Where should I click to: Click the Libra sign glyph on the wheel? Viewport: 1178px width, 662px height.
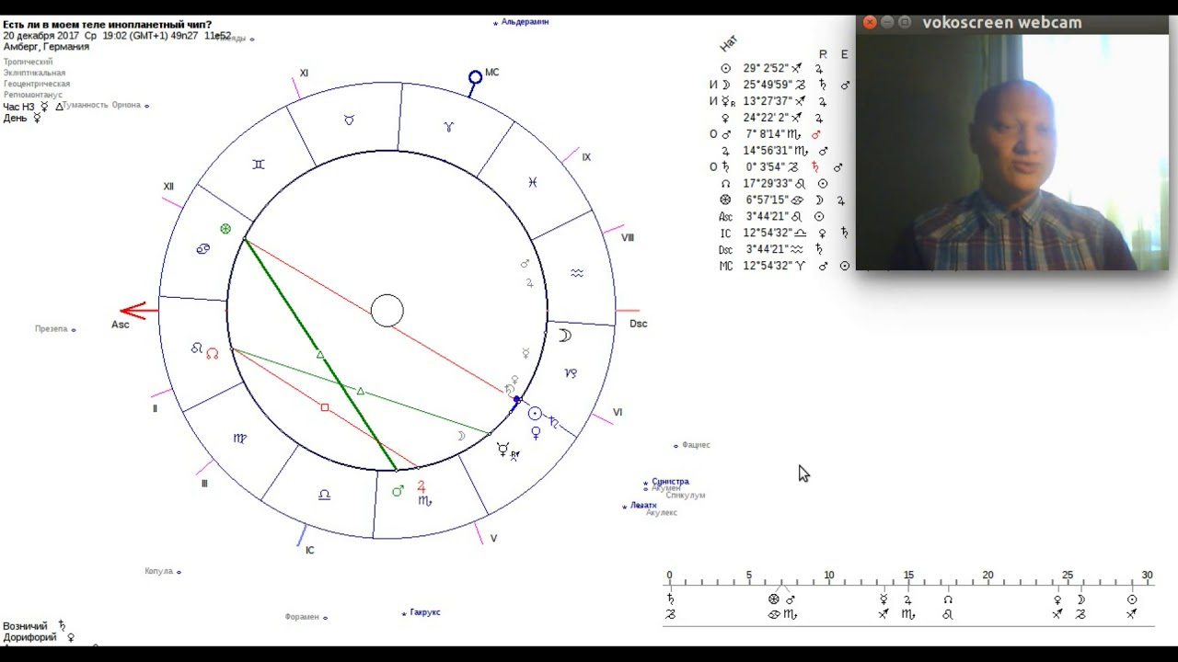[324, 495]
